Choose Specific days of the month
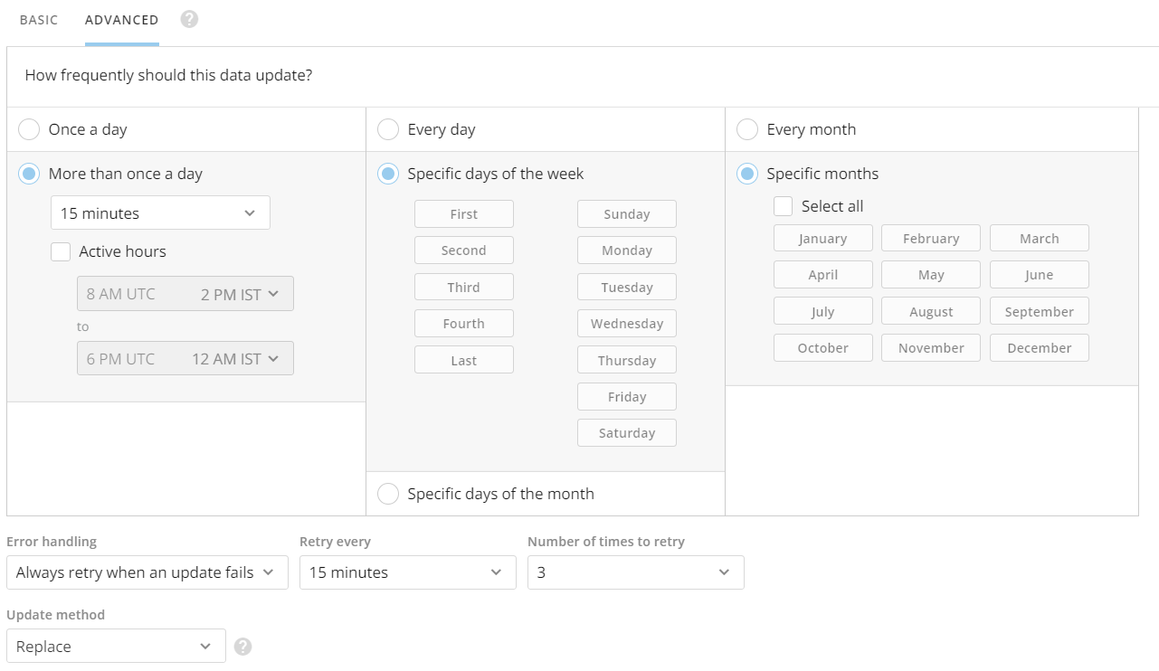This screenshot has width=1159, height=671. [388, 494]
